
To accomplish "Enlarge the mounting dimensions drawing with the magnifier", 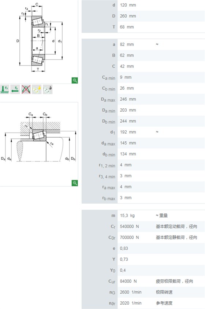I will 75,183.
